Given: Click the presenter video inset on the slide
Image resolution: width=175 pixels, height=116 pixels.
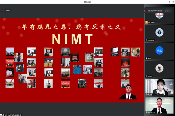Looking at the screenshot, I should pyautogui.click(x=128, y=92).
